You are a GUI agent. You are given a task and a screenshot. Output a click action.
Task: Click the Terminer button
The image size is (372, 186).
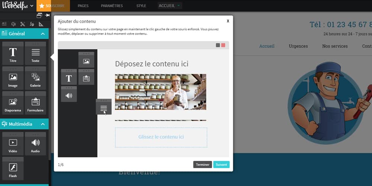pos(203,165)
